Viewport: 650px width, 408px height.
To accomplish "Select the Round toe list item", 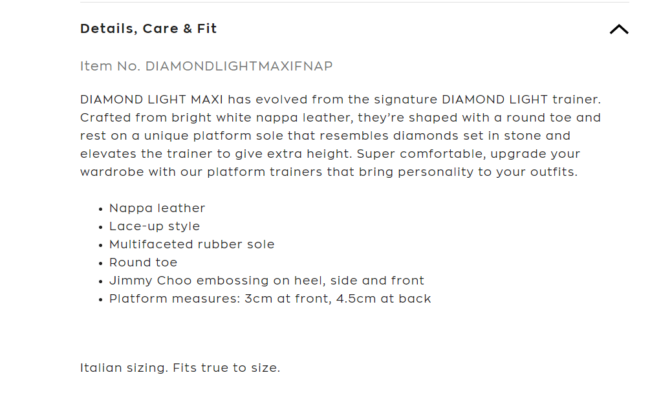I will pos(143,263).
